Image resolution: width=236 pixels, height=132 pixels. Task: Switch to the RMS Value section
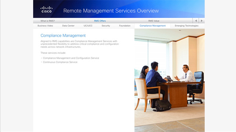click(x=154, y=21)
